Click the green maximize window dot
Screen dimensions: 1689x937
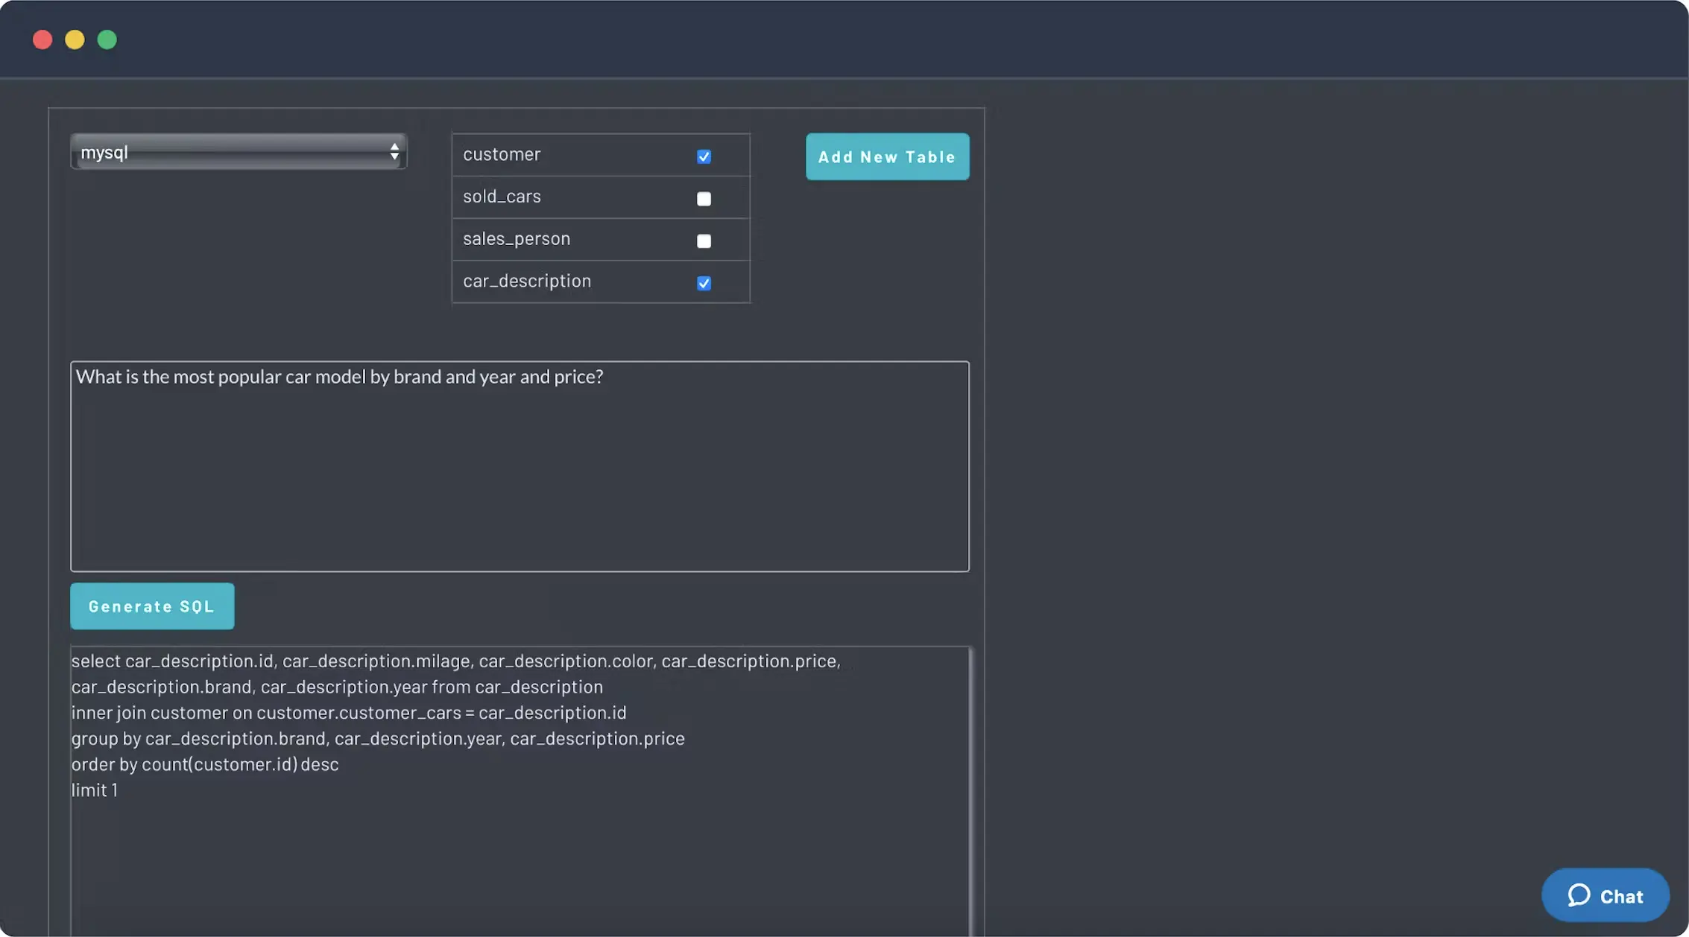[107, 39]
